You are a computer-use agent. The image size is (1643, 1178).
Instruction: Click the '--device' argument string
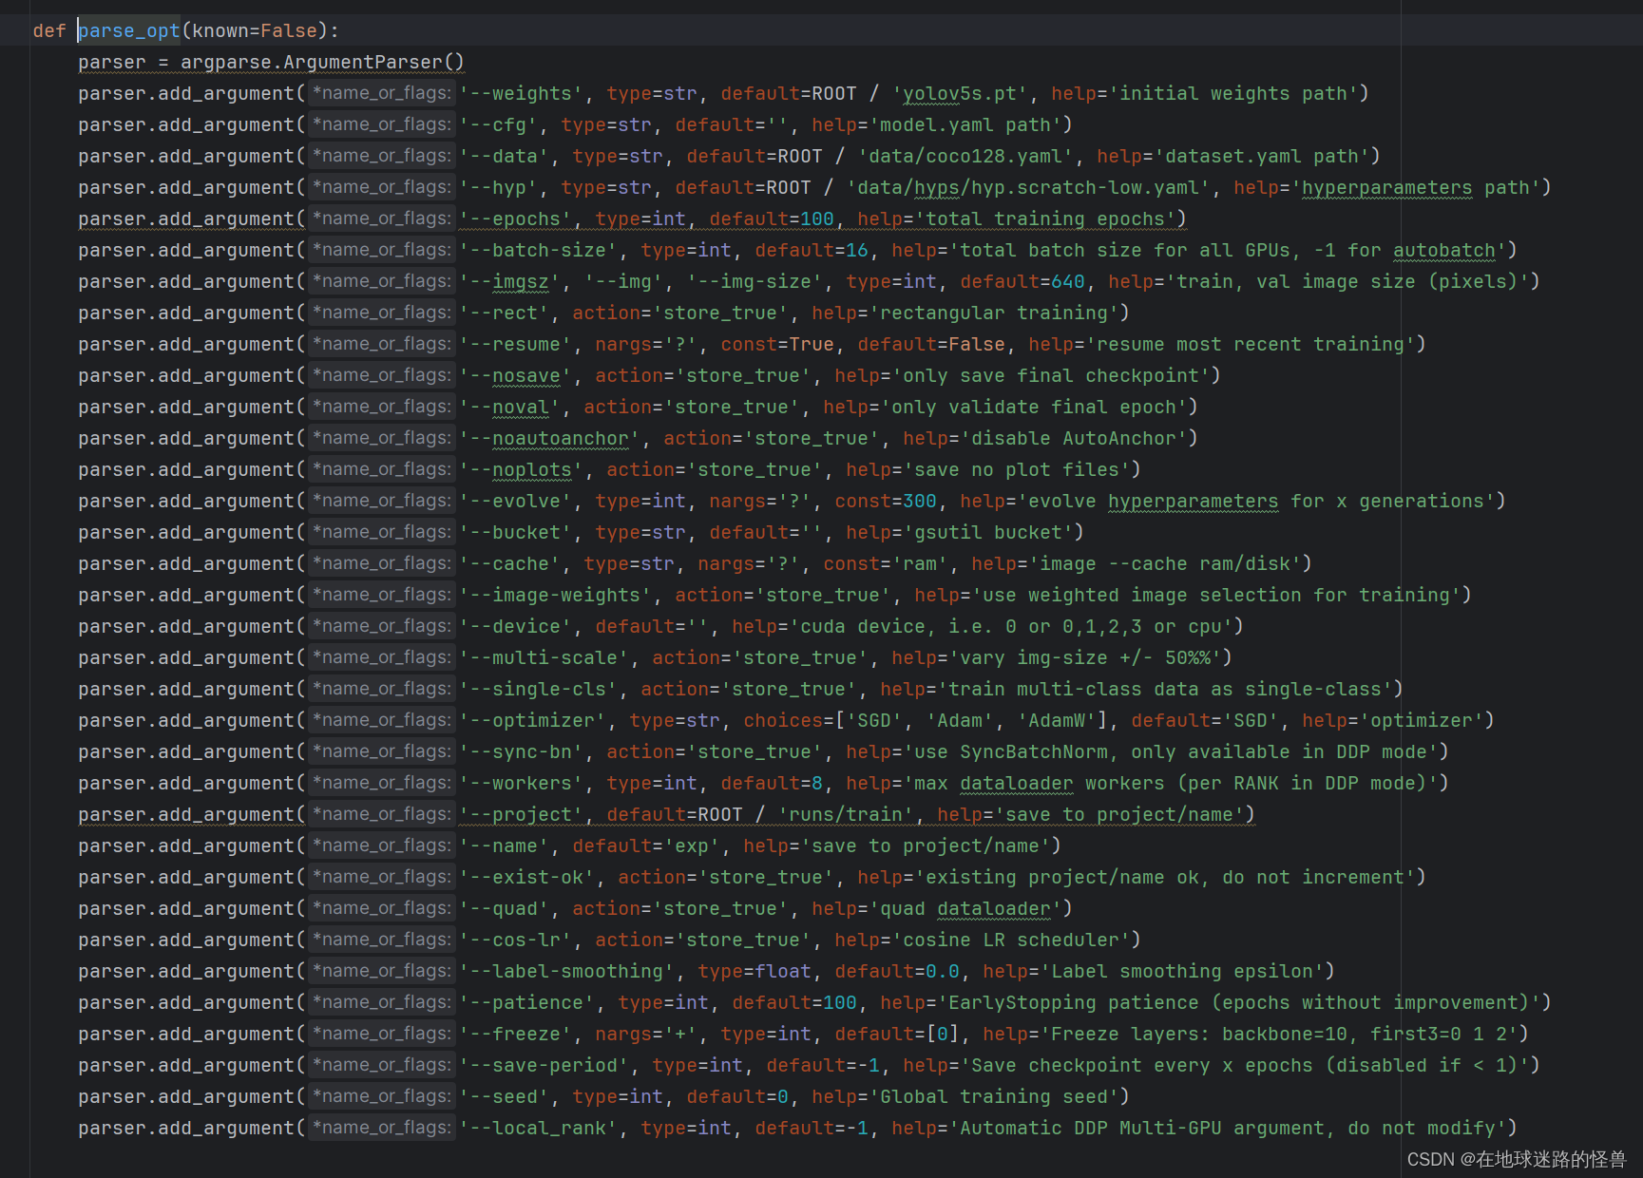click(x=516, y=626)
